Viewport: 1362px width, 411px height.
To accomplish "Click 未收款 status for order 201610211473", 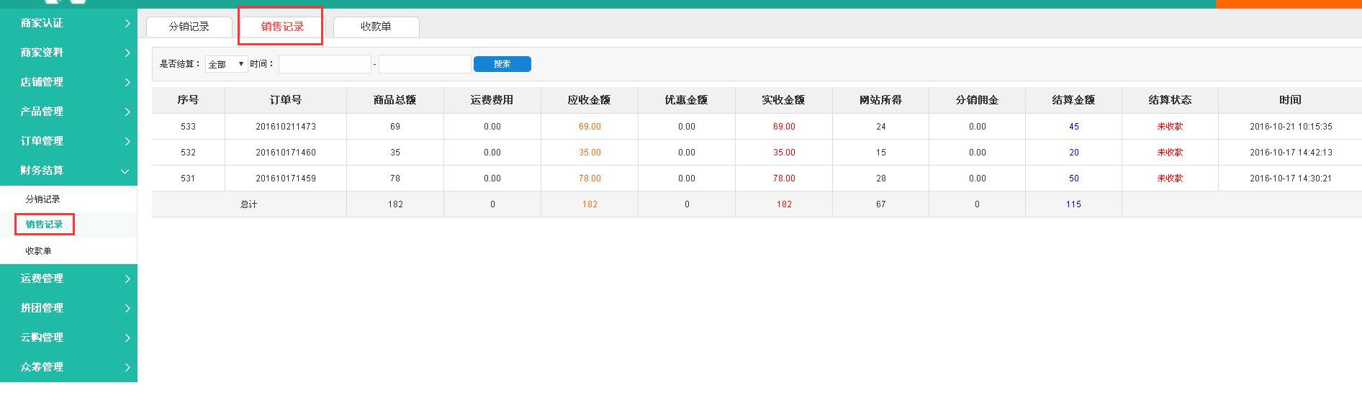I will [1170, 127].
